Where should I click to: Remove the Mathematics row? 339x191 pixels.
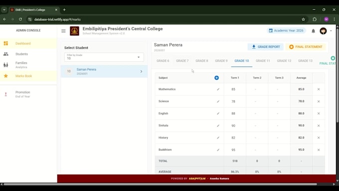point(319,89)
